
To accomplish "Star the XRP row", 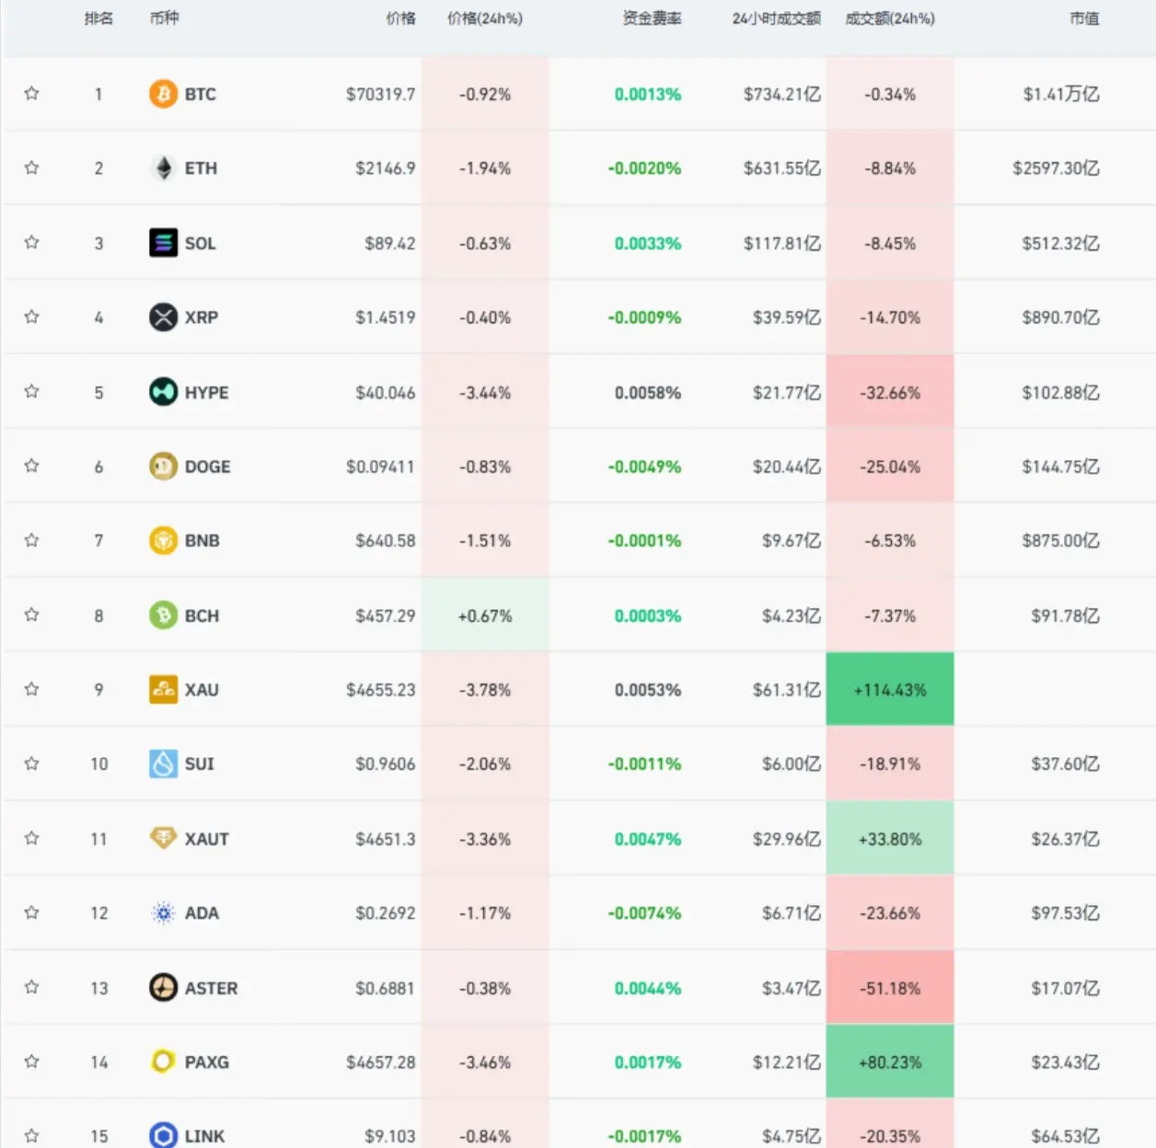I will pos(31,316).
